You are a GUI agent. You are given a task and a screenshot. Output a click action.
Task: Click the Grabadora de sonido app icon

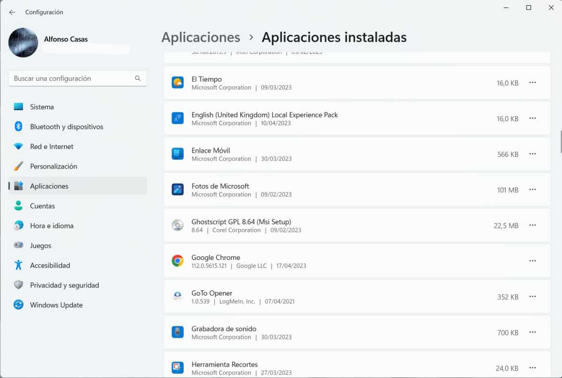(177, 332)
